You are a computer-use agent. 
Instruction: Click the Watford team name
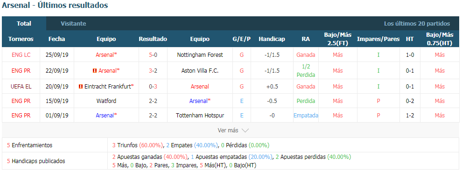(x=106, y=101)
